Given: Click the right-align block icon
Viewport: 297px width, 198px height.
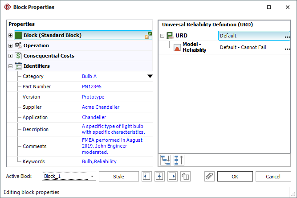Looking at the screenshot, I should click(172, 176).
